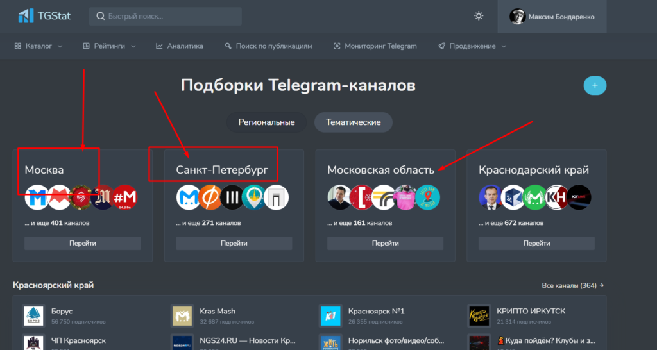This screenshot has width=657, height=350.
Task: Click the TGStat logo icon
Action: [x=26, y=16]
